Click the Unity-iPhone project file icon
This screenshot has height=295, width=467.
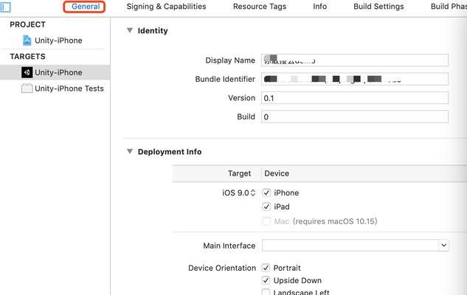(27, 40)
